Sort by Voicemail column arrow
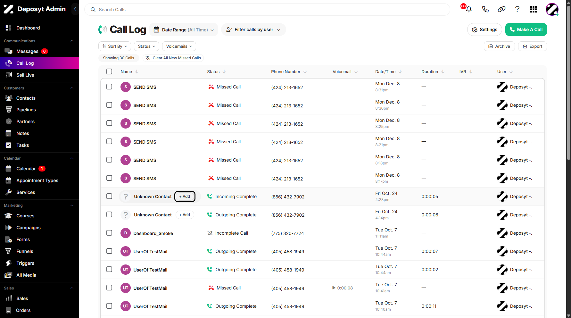571x318 pixels. [x=356, y=71]
